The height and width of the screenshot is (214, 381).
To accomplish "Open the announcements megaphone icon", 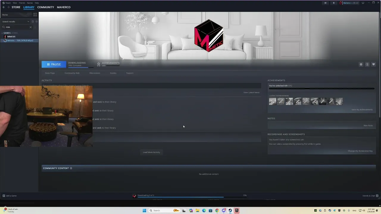I will pyautogui.click(x=325, y=3).
